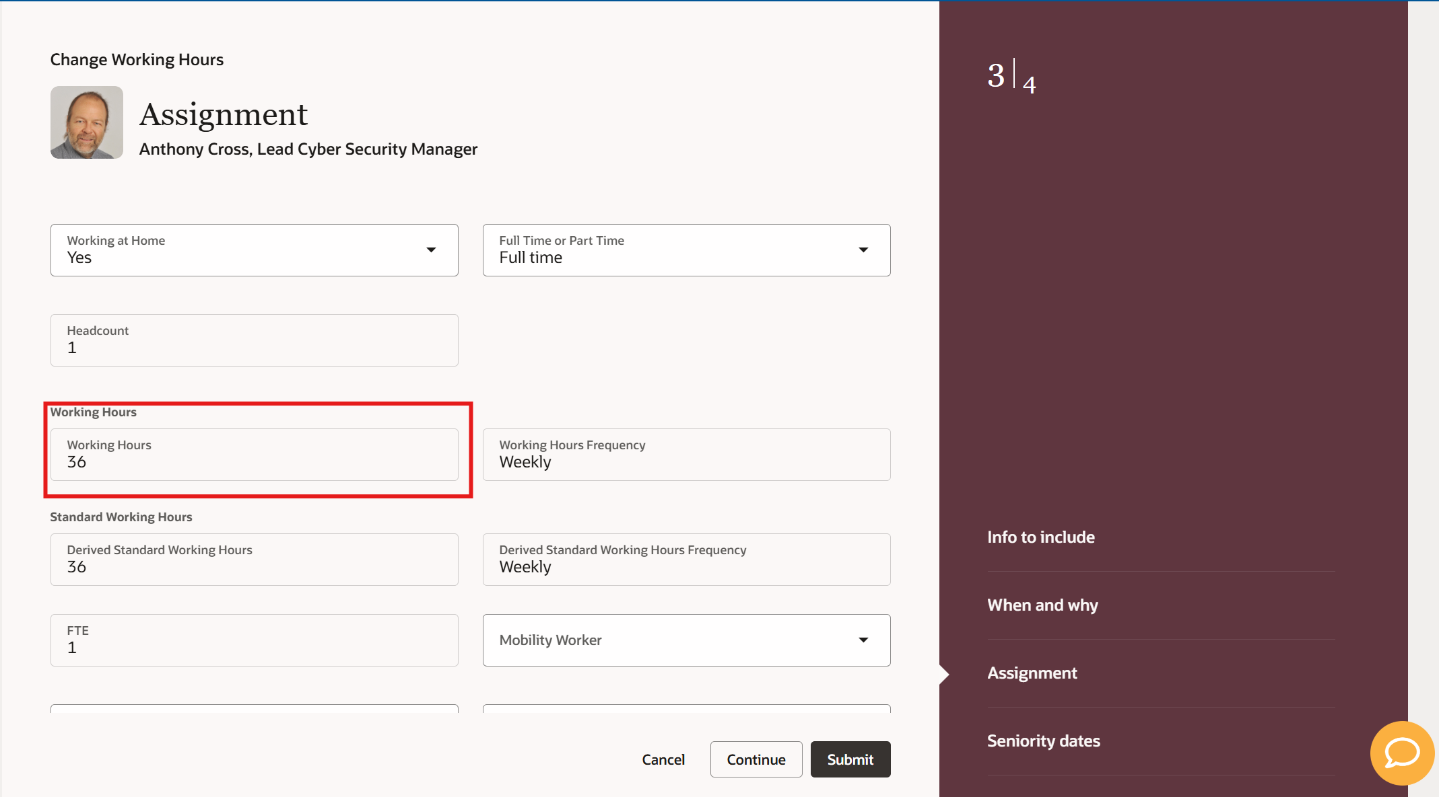Expand the Working at Home dropdown arrow
The width and height of the screenshot is (1439, 797).
point(431,250)
